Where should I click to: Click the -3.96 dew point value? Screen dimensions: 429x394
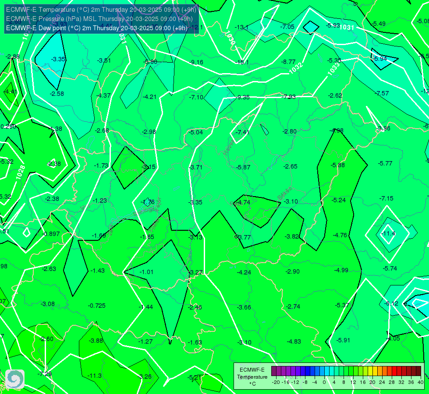pos(383,129)
